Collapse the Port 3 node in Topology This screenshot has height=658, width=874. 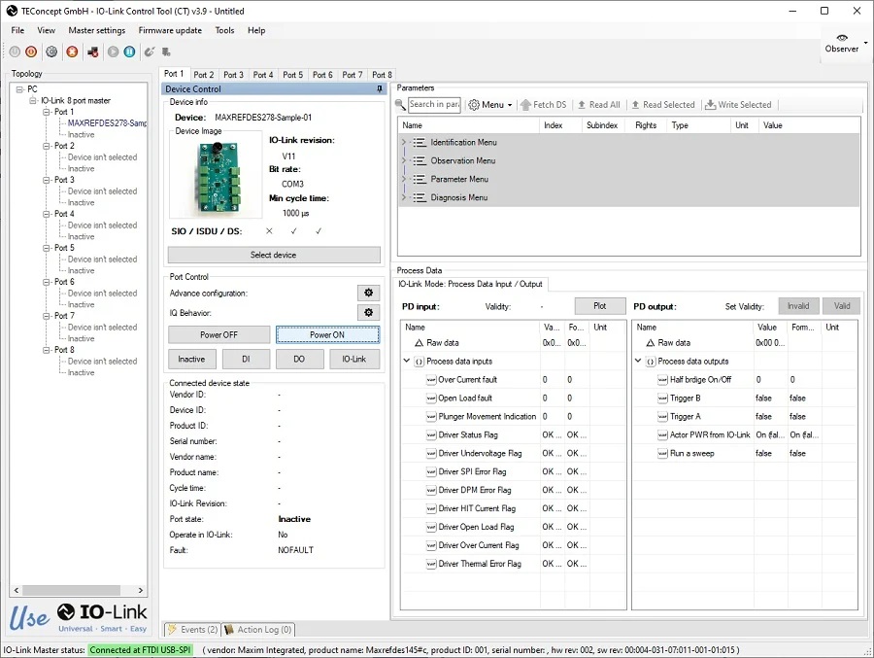[x=47, y=180]
